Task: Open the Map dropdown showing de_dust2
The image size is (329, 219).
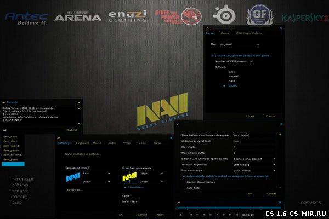Action: pos(240,44)
